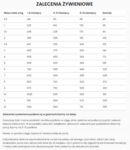
Task: Select the 175 cell in the 1,5 kg row
Action: pos(81,32)
